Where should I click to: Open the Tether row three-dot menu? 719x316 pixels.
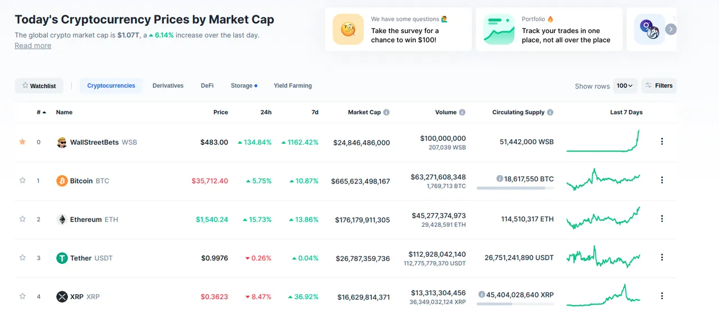(662, 258)
